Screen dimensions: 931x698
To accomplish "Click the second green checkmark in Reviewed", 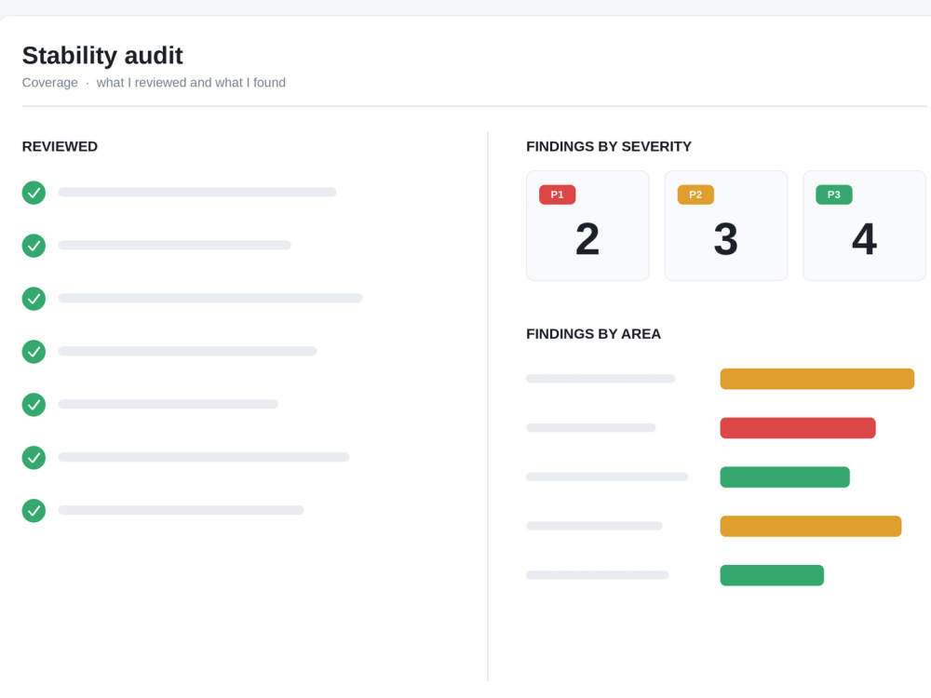I will (34, 246).
